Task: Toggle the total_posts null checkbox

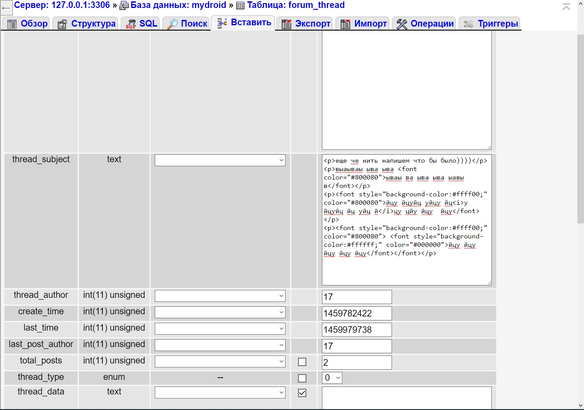Action: (302, 362)
